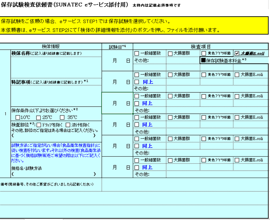Select the green-outlined 試験日 date cell
This screenshot has height=220, width=270.
tap(117, 103)
